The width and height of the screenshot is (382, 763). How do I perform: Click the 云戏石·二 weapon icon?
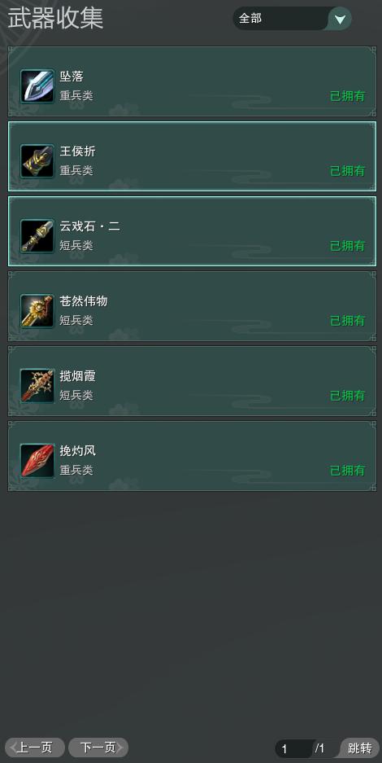tap(37, 236)
